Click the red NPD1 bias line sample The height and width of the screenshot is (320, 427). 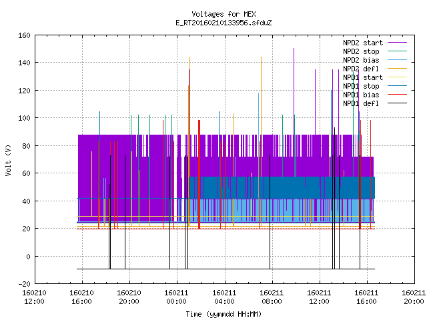(398, 95)
